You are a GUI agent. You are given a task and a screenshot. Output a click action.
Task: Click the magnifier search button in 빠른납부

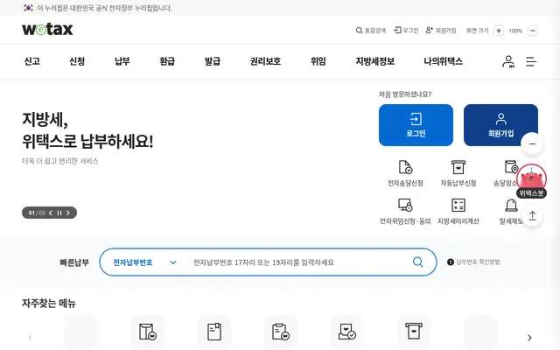point(418,262)
